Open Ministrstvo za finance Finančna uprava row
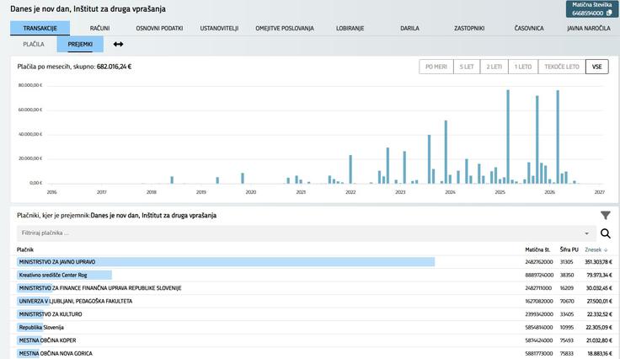The height and width of the screenshot is (359, 620). click(315, 288)
